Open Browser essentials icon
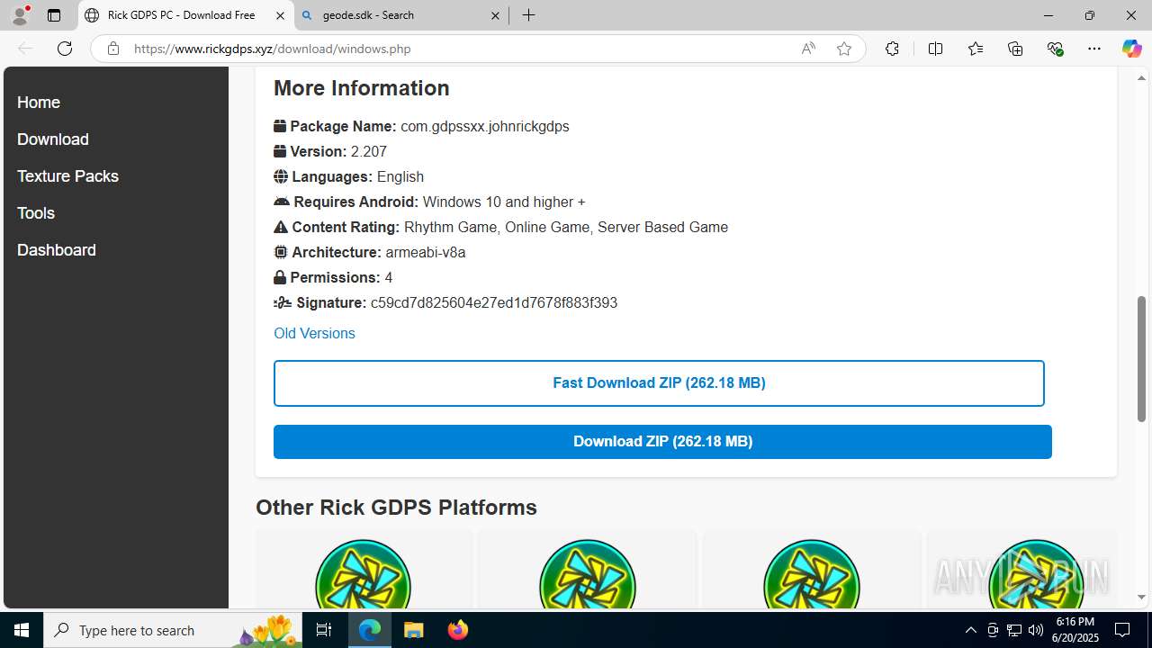The height and width of the screenshot is (648, 1152). click(x=1055, y=49)
